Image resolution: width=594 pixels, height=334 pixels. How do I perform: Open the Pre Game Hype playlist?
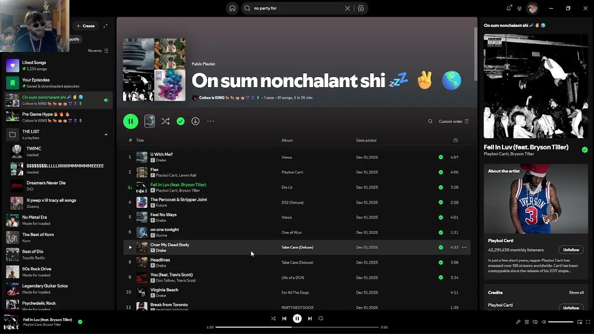pos(58,117)
